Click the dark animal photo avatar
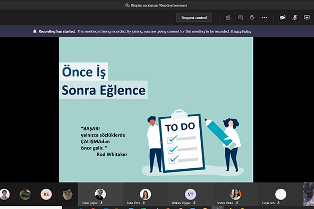Image resolution: width=314 pixels, height=209 pixels. 25,194
